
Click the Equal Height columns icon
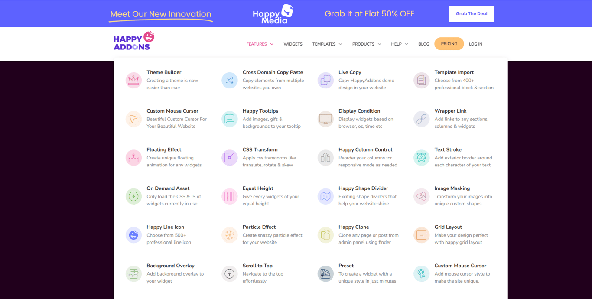coord(230,196)
